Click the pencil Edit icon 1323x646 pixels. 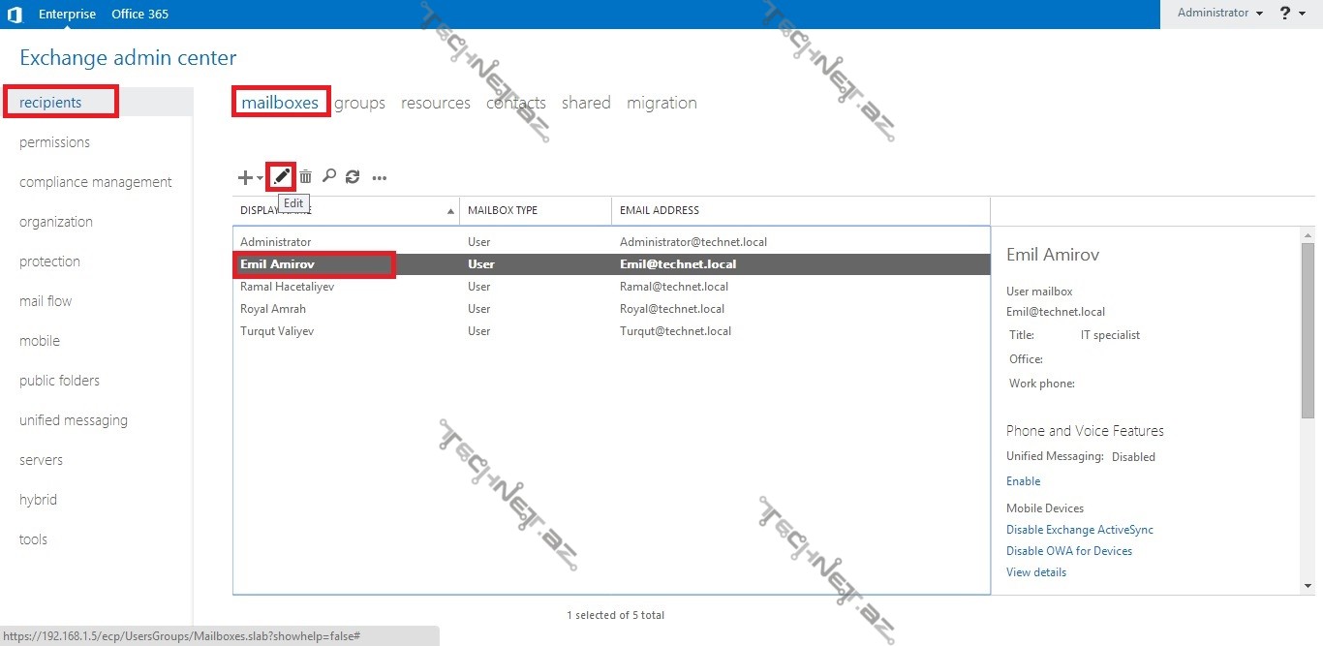point(281,176)
